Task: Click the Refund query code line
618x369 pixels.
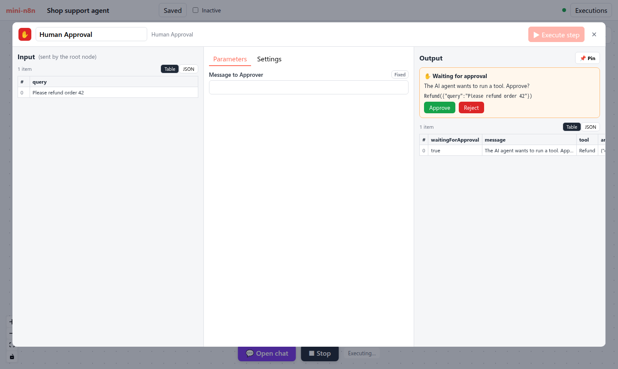Action: [x=478, y=96]
